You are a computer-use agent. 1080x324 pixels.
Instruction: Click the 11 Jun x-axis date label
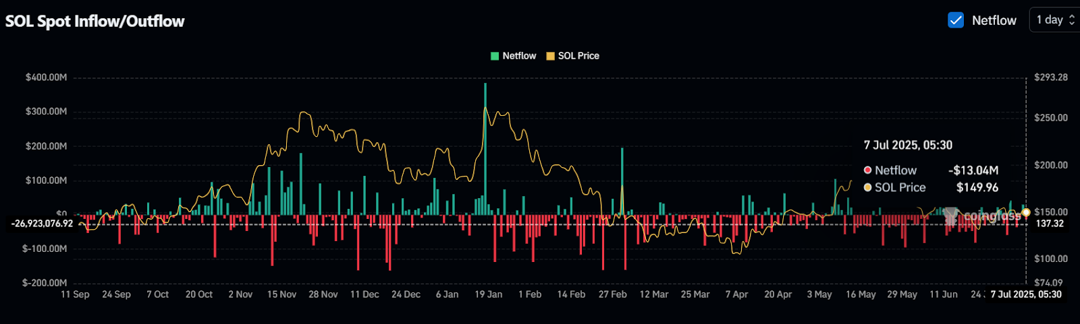point(944,294)
